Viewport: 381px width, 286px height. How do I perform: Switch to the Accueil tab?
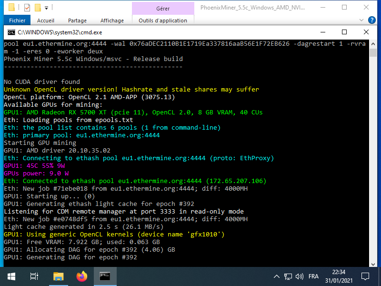pos(45,20)
